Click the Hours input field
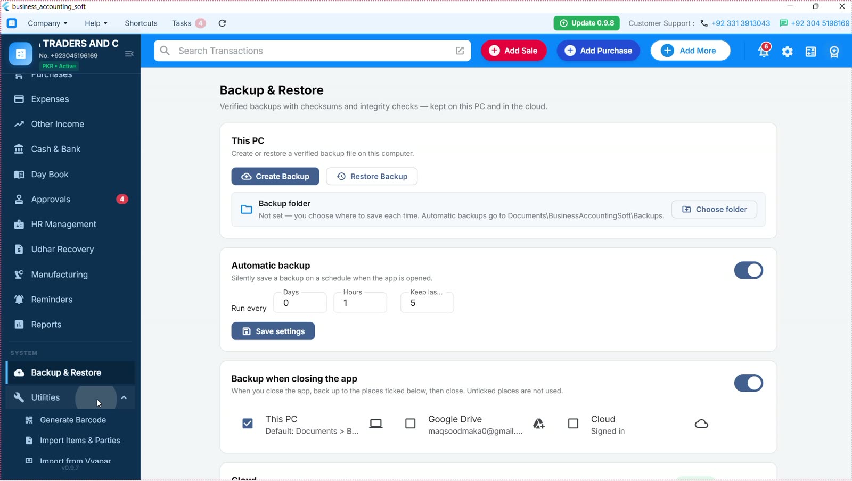This screenshot has height=481, width=852. (361, 303)
